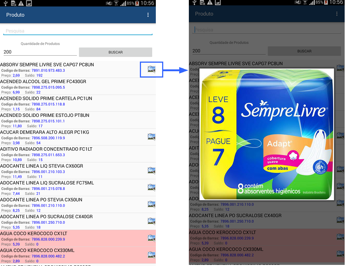Viewport: 348px width, 266px height.
Task: Click barcode 7896.828.000.482.2 in left screen
Action: (x=48, y=256)
